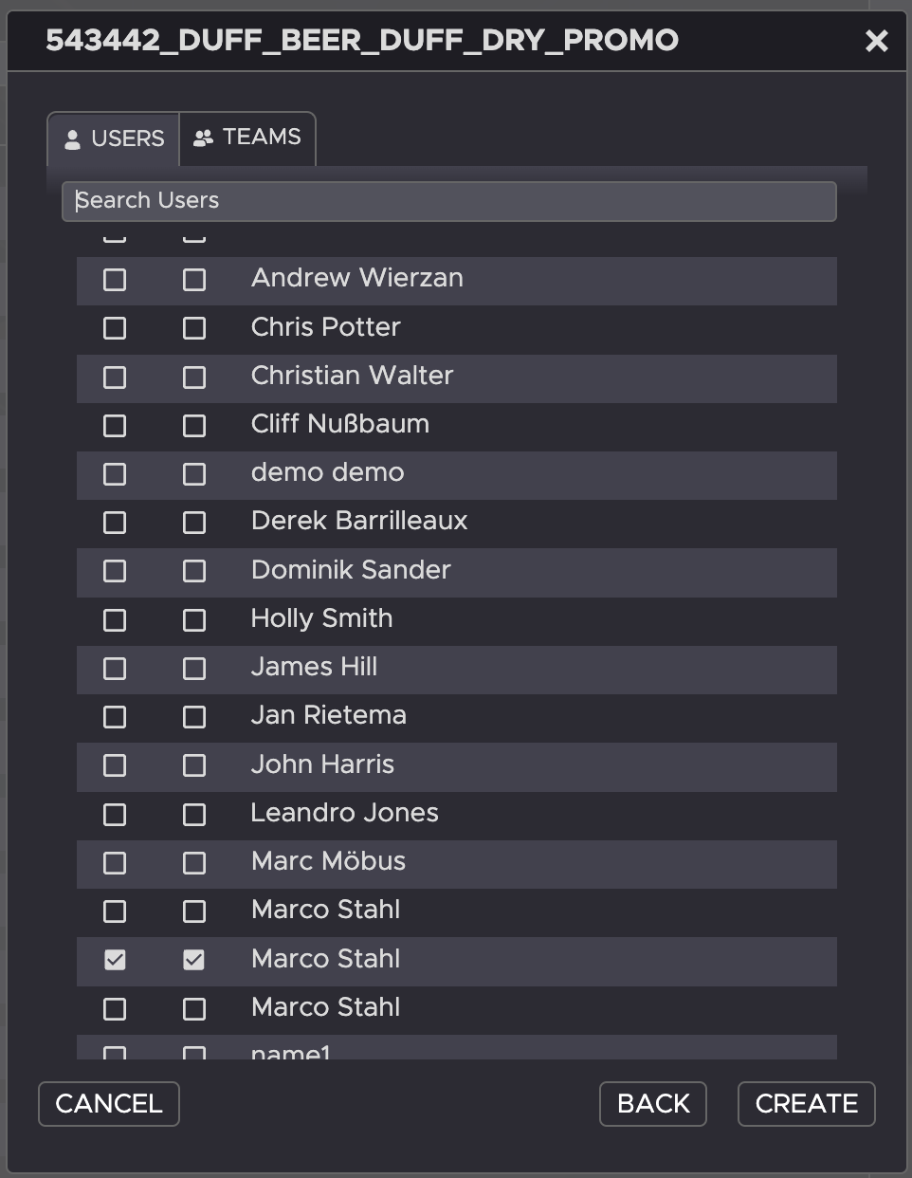Screen dimensions: 912x1178
Task: Mark the right checkbox for Holly Smith
Action: 194,620
